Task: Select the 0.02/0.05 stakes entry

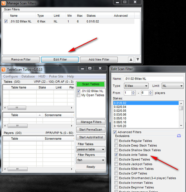Action: click(x=146, y=111)
